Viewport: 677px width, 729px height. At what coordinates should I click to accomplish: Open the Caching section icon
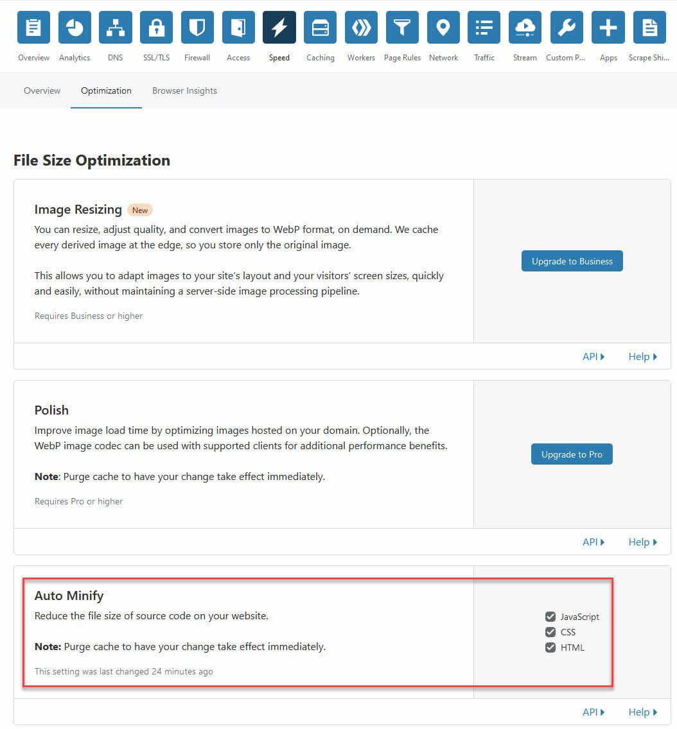320,28
